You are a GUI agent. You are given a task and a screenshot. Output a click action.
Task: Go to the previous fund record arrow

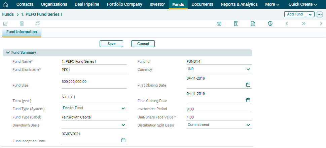(287, 23)
